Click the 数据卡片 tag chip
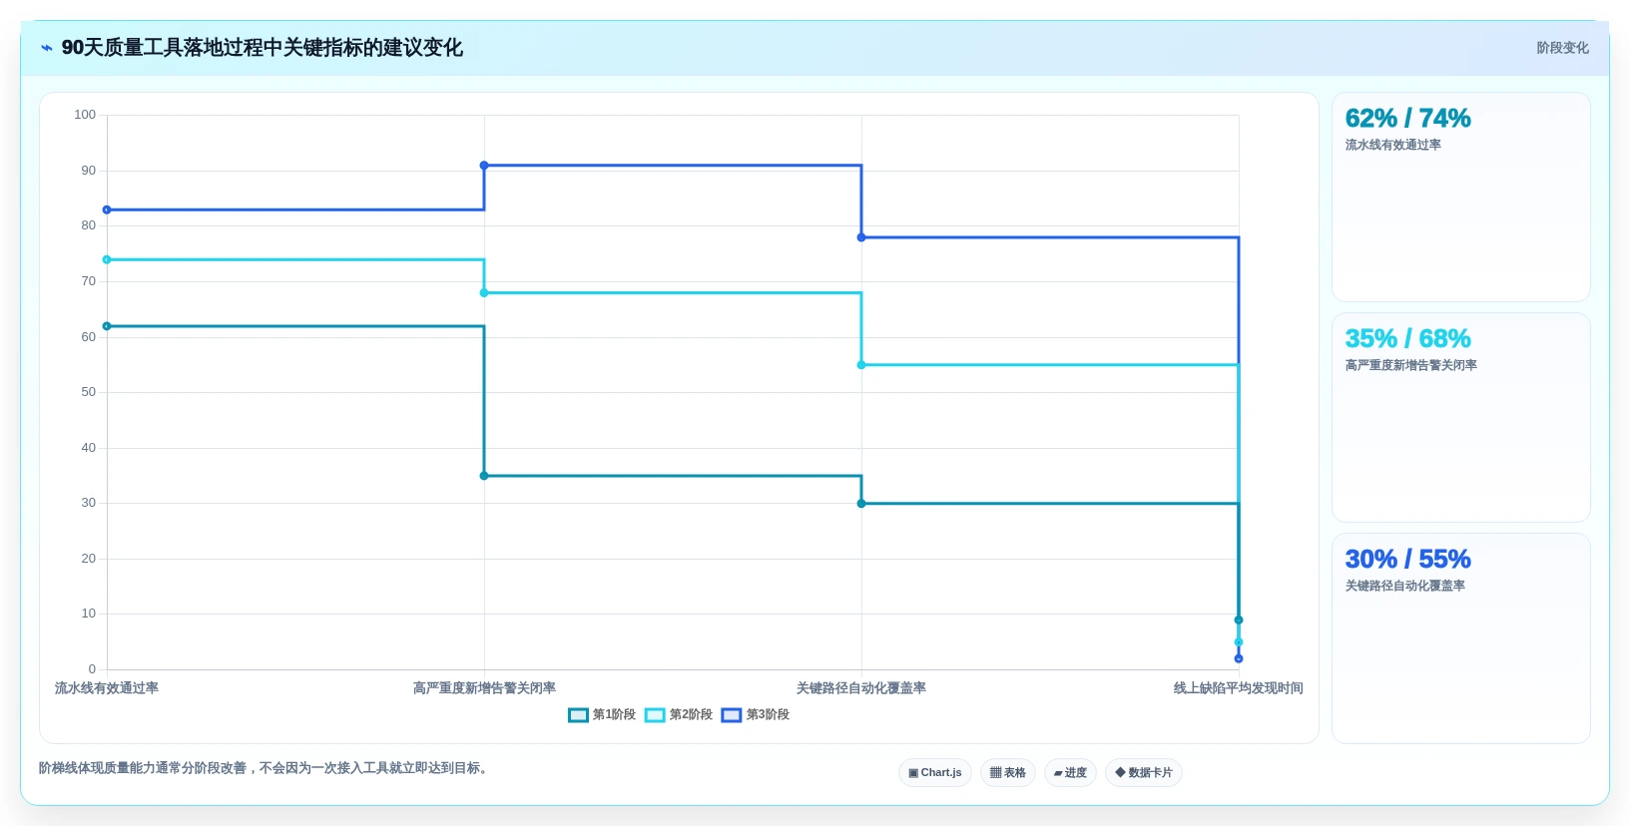Viewport: 1630px width, 826px height. click(x=1144, y=773)
